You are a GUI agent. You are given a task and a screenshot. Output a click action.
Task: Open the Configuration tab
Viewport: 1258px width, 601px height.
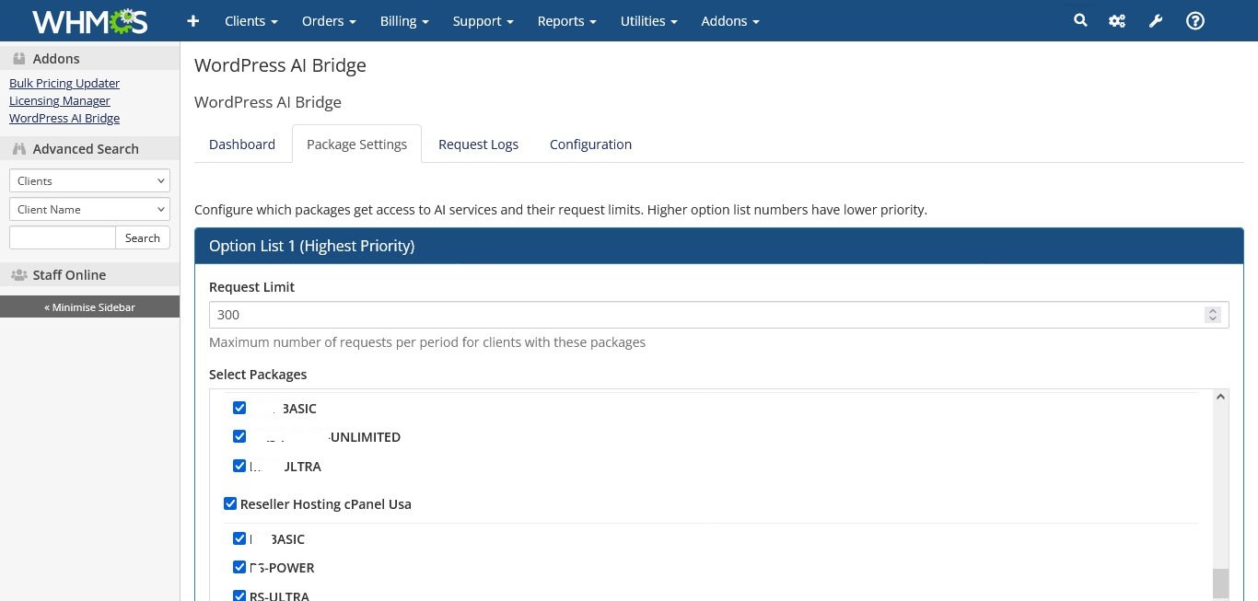pyautogui.click(x=590, y=144)
